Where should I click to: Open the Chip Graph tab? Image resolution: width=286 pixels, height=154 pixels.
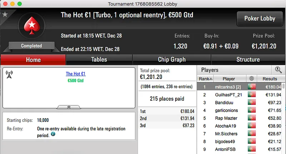coord(172,60)
